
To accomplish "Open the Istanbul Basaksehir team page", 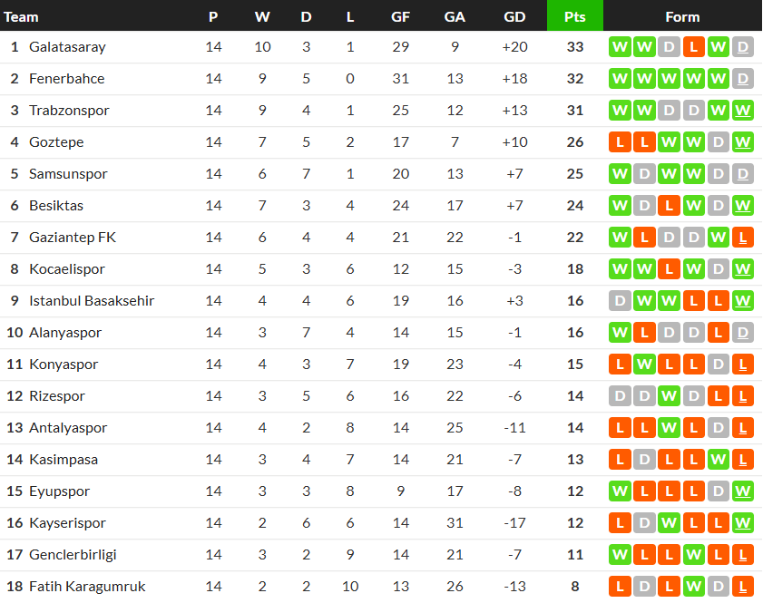I will tap(92, 301).
